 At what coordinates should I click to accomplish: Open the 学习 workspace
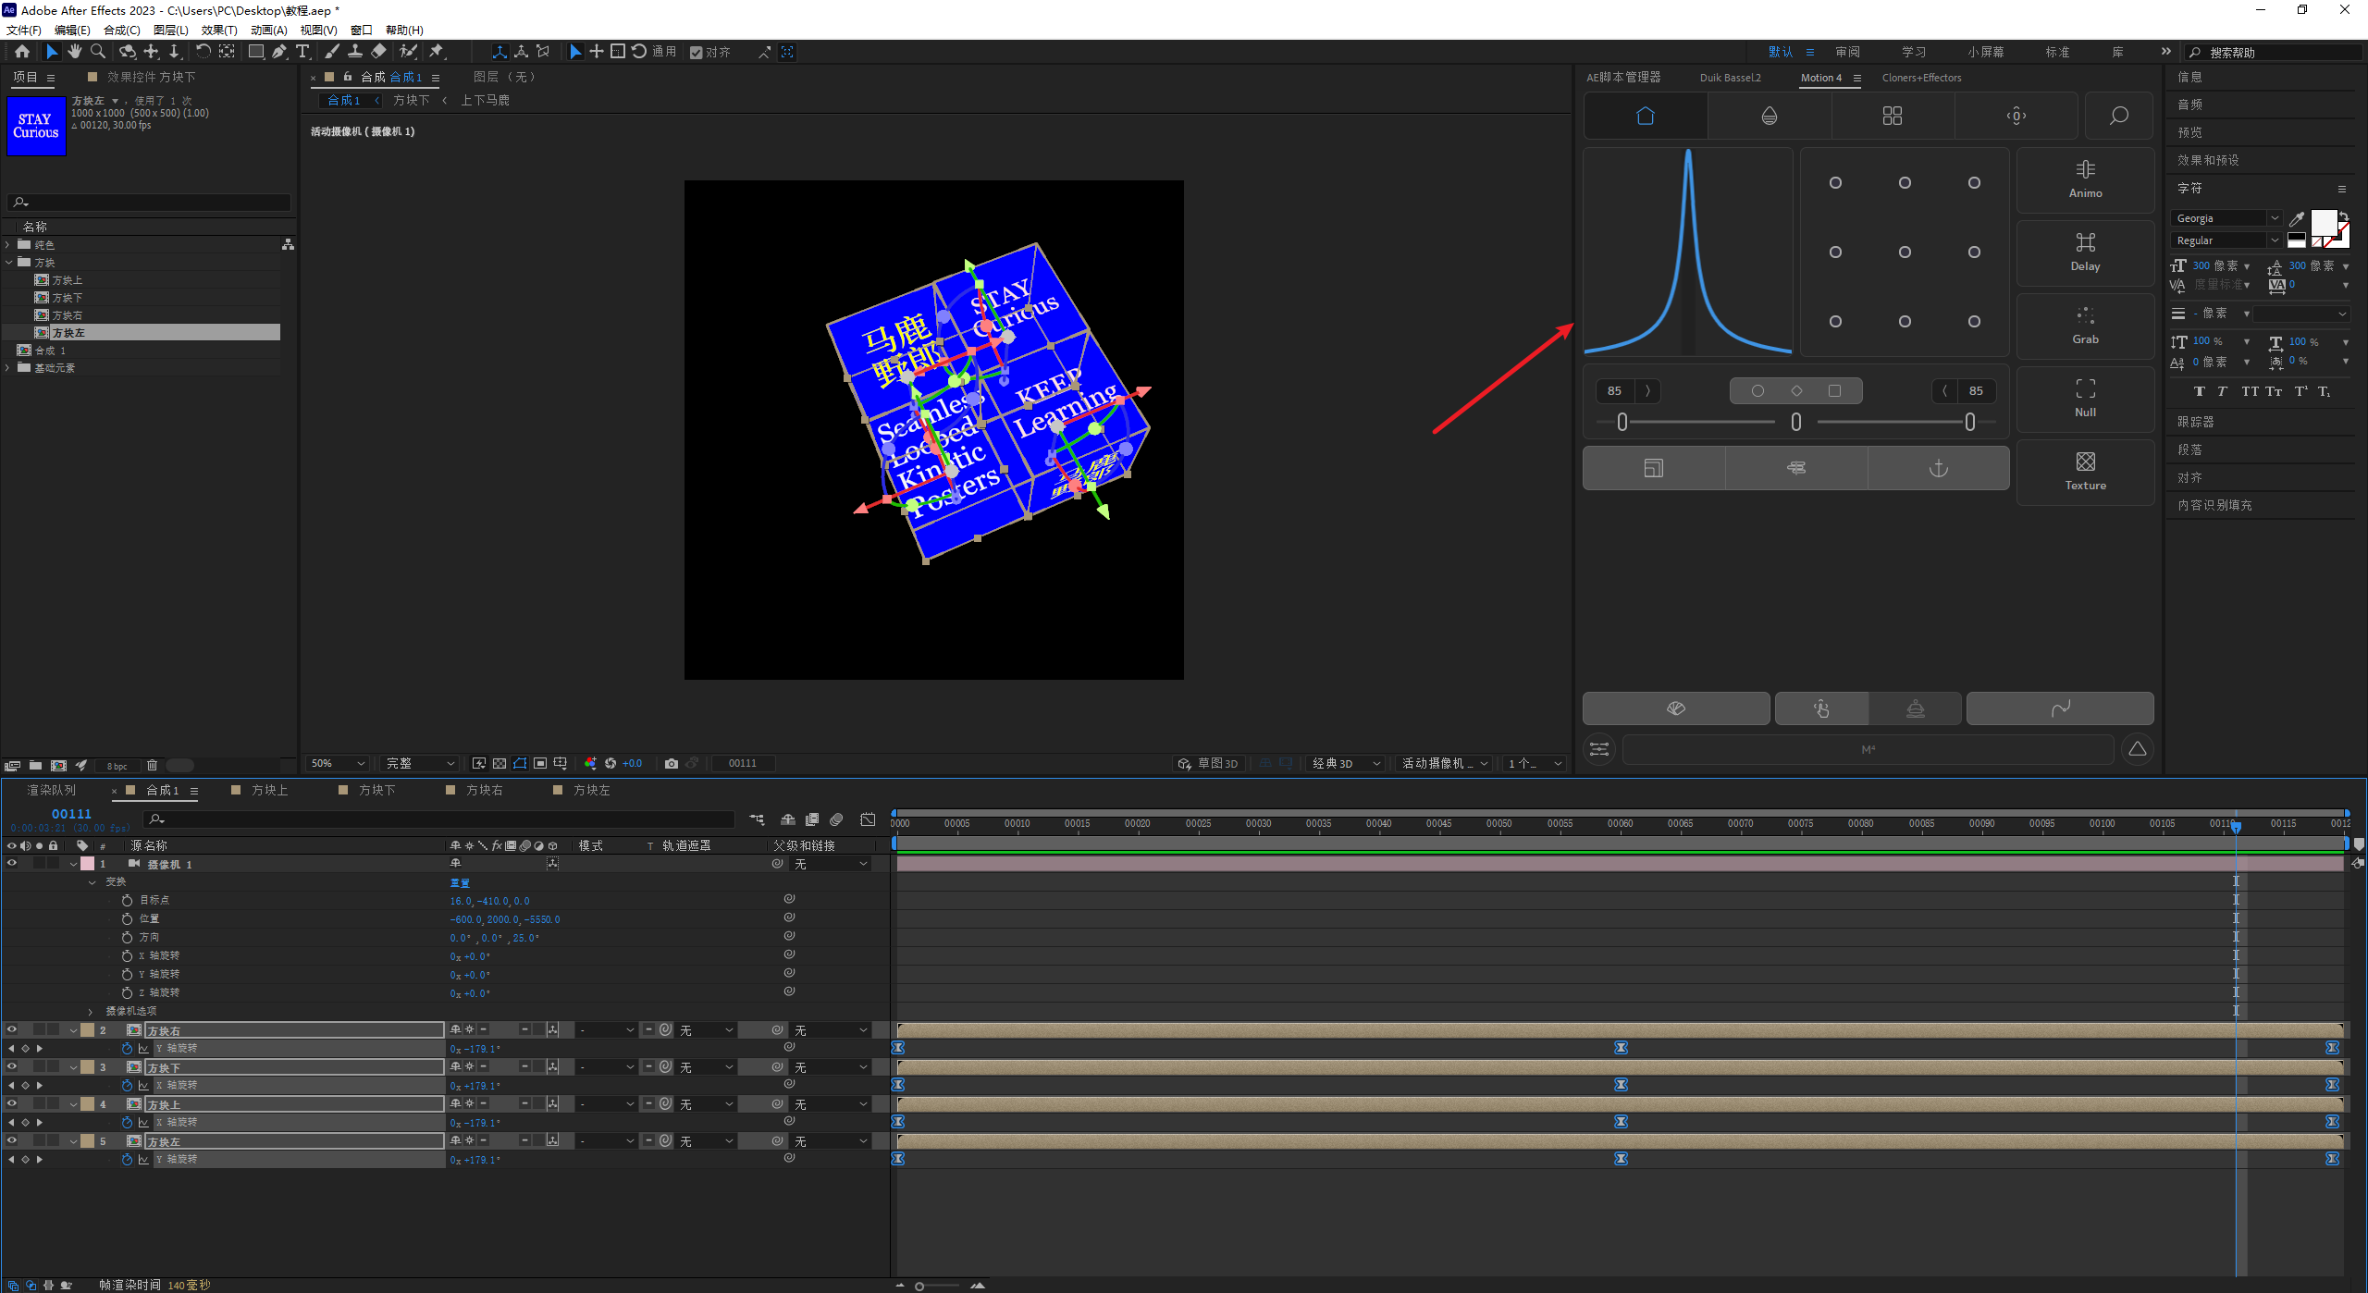[1913, 52]
